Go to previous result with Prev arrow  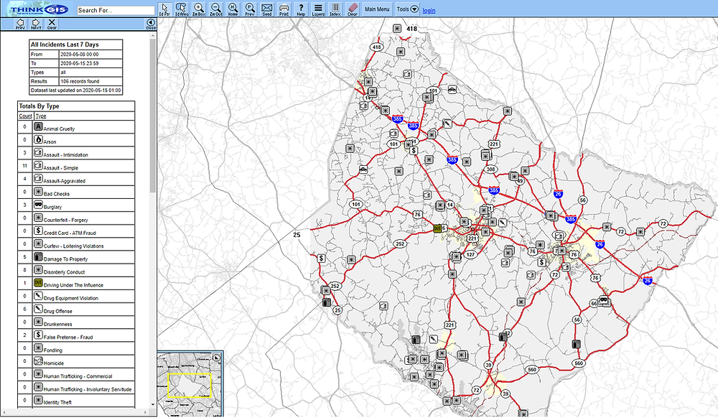click(x=20, y=24)
